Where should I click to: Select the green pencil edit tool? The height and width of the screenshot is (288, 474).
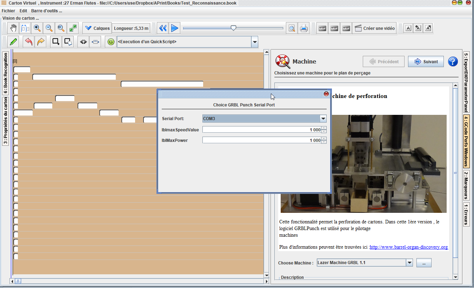click(x=13, y=42)
